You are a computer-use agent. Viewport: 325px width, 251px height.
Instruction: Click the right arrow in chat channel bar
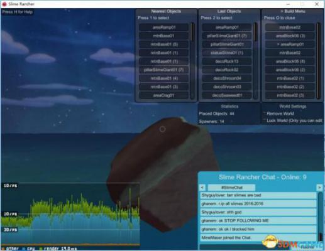pos(319,188)
